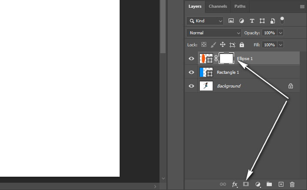Screen dimensions: 307x190
Task: Select the white layer mask thumbnail
Action: (226, 58)
